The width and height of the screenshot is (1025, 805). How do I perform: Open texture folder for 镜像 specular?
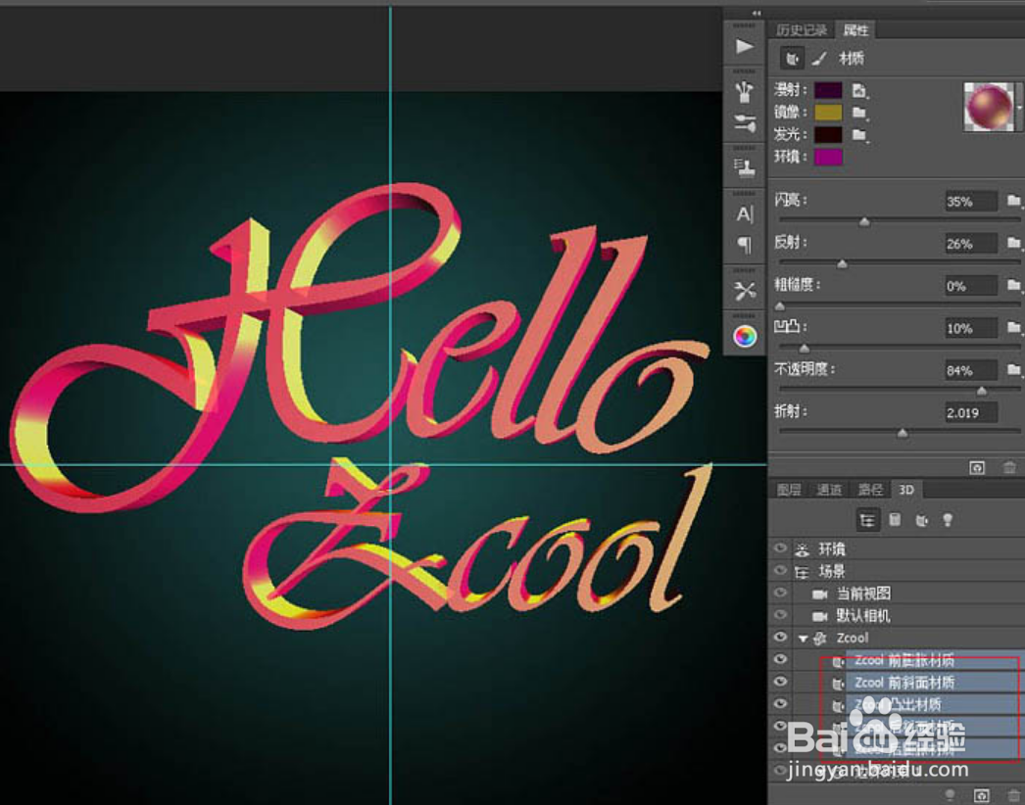(x=859, y=113)
